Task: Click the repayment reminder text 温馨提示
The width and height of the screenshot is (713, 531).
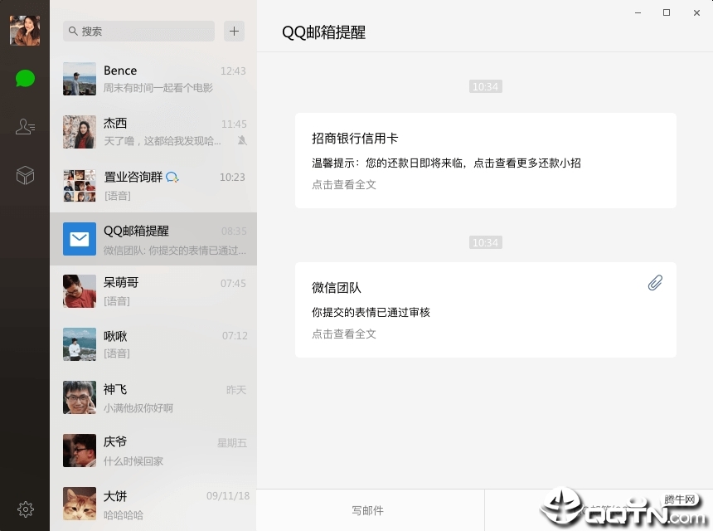Action: [446, 163]
